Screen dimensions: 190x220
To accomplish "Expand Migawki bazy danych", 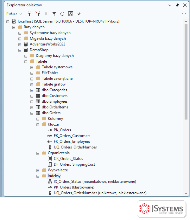I will tap(20, 39).
